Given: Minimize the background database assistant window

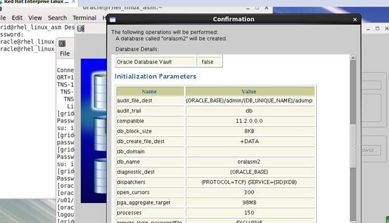Looking at the screenshot, I should pyautogui.click(x=368, y=28).
